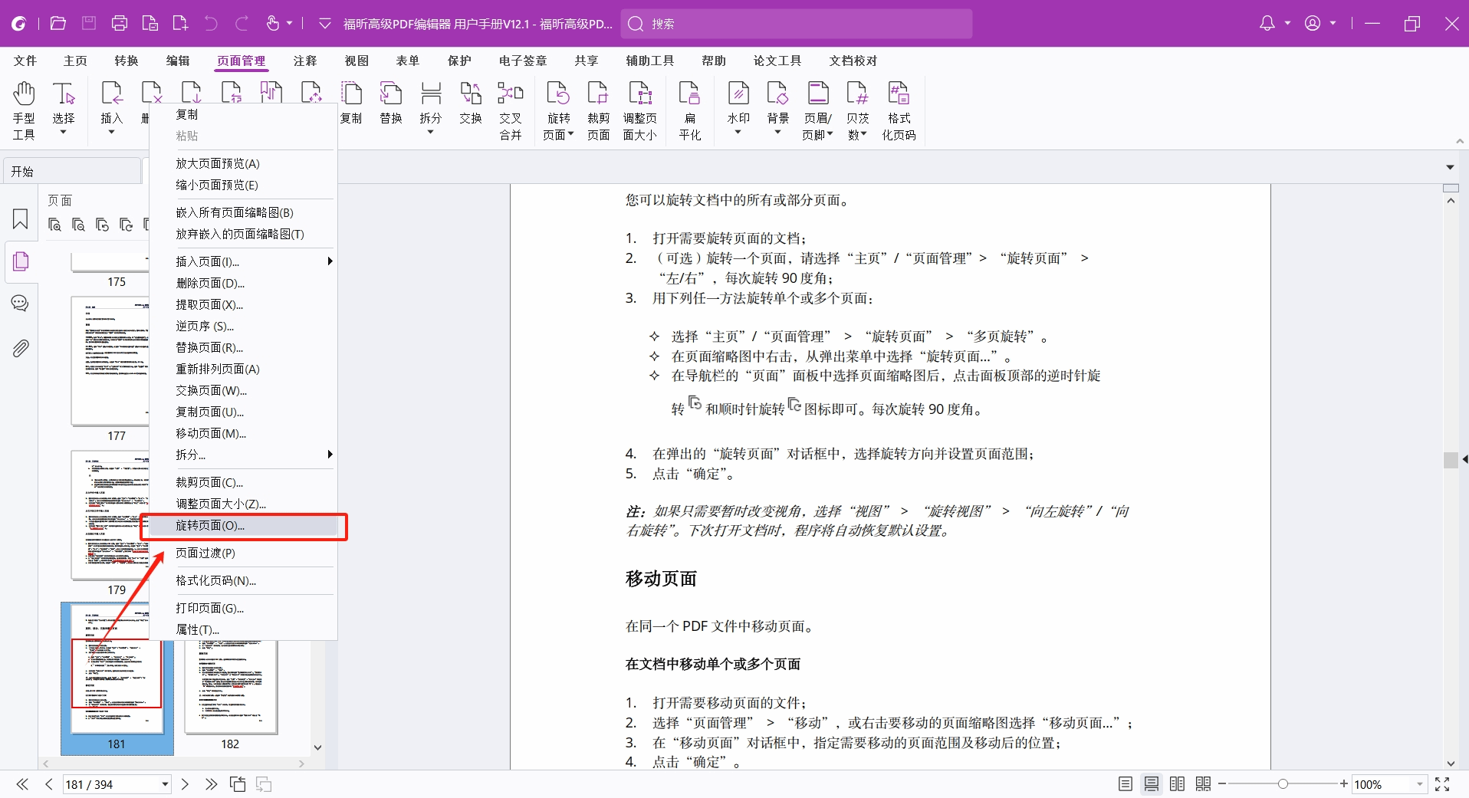
Task: Open the page number dropdown showing 181 / 394
Action: (165, 784)
